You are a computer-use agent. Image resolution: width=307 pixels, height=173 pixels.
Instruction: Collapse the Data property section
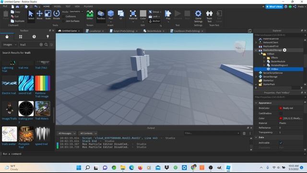(256, 137)
